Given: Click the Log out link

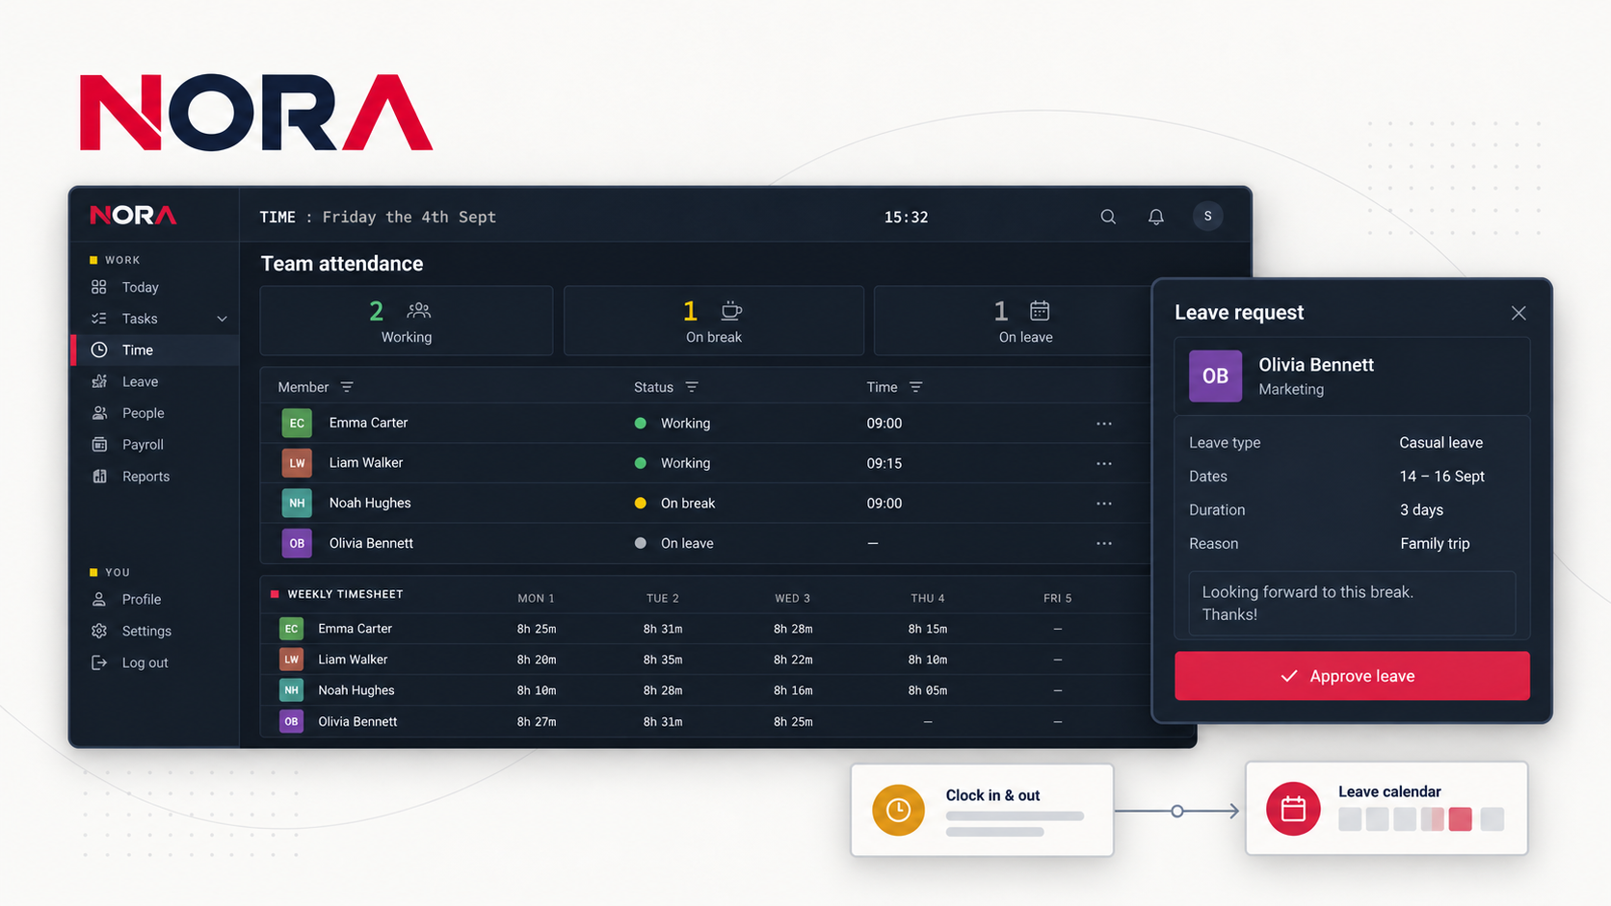Looking at the screenshot, I should pos(145,662).
